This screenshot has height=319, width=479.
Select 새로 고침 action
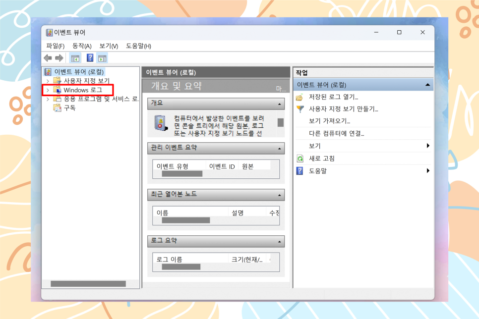click(322, 159)
